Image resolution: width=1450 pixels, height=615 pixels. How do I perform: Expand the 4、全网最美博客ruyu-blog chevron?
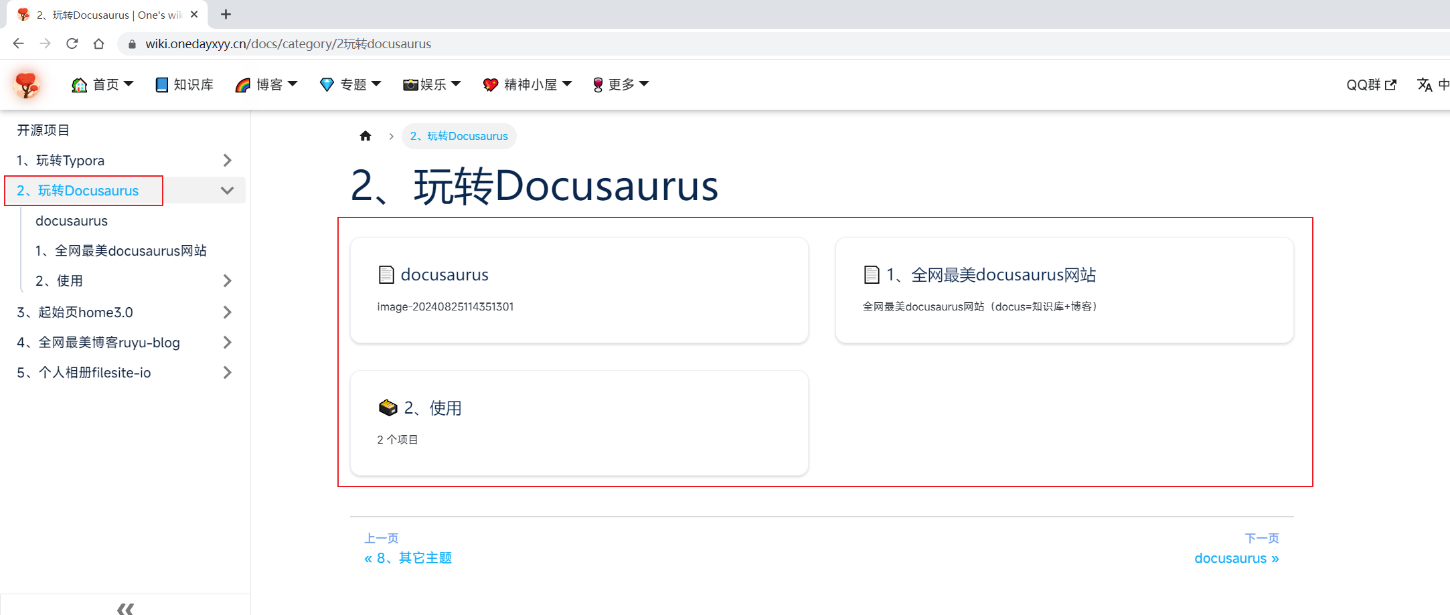pos(227,343)
